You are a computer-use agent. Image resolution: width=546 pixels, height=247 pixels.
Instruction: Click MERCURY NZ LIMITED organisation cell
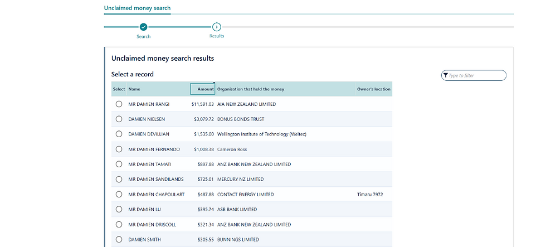[240, 180]
